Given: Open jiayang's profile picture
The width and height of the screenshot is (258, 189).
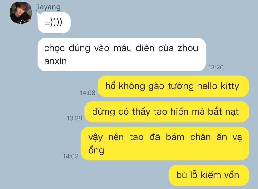Looking at the screenshot, I should click(21, 13).
